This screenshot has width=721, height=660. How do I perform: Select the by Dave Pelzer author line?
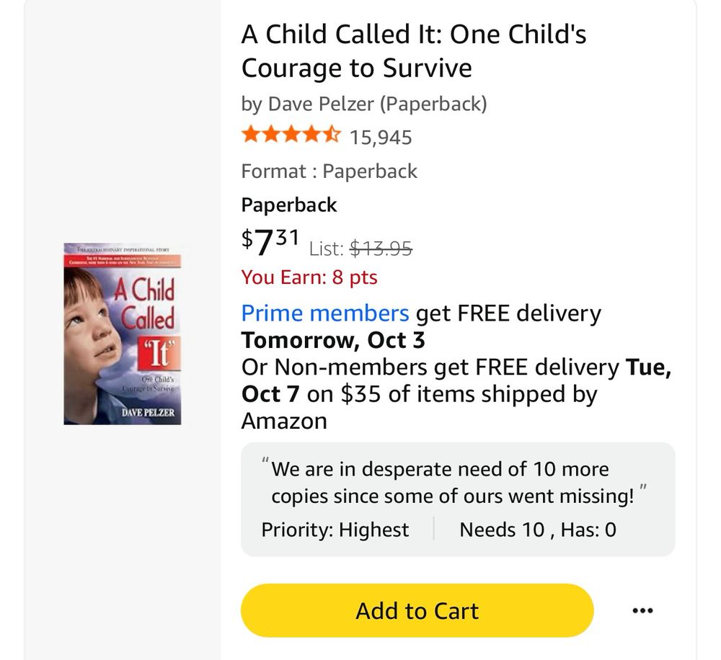(x=364, y=104)
